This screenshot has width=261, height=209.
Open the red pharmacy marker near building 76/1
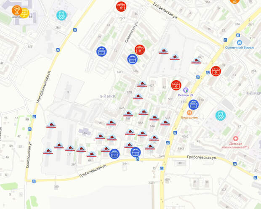coord(121,6)
